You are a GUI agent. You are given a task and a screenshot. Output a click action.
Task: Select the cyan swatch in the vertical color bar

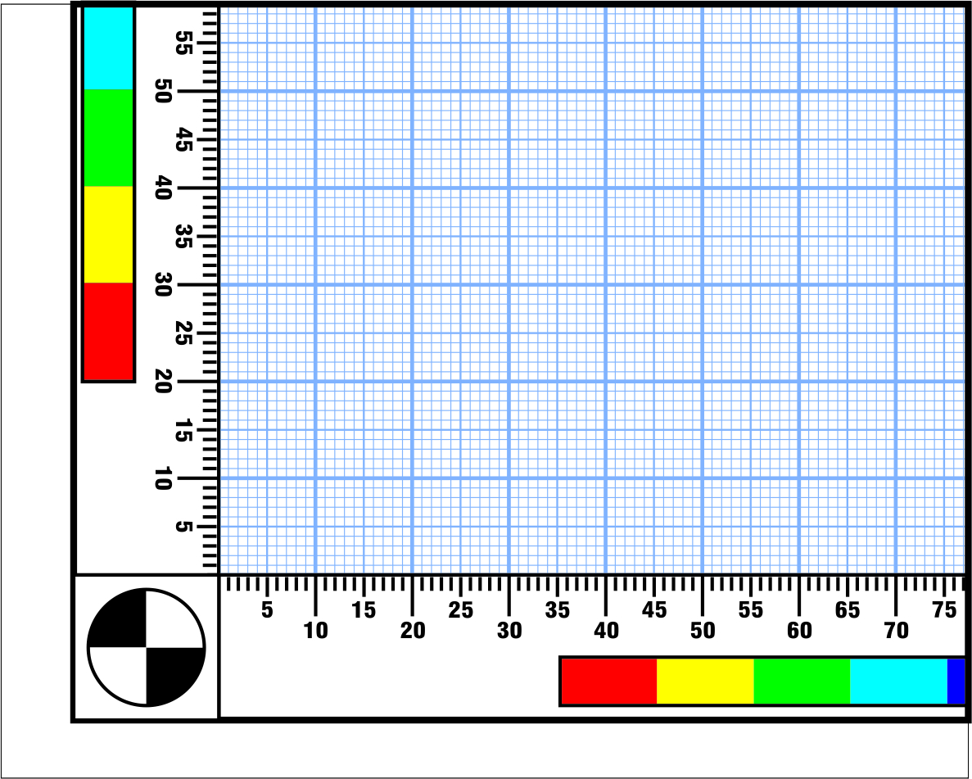click(x=108, y=48)
